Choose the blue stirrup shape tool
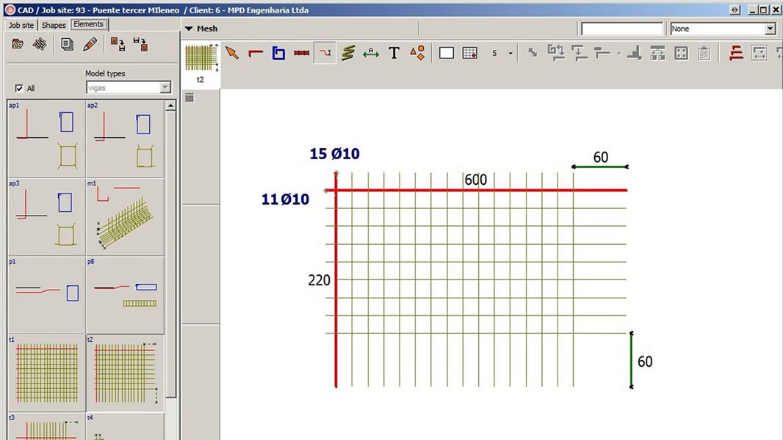The width and height of the screenshot is (783, 440). click(278, 53)
